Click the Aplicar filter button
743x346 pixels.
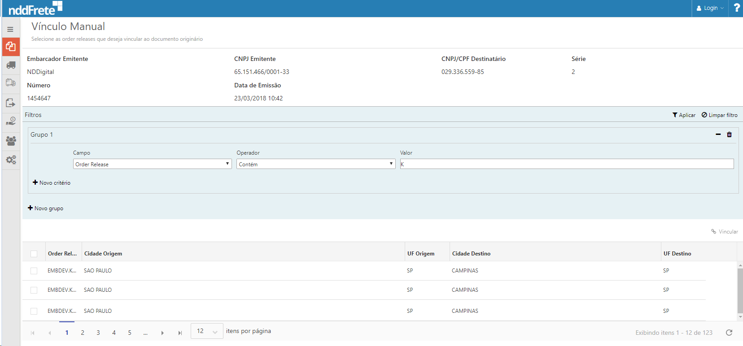[x=684, y=115]
